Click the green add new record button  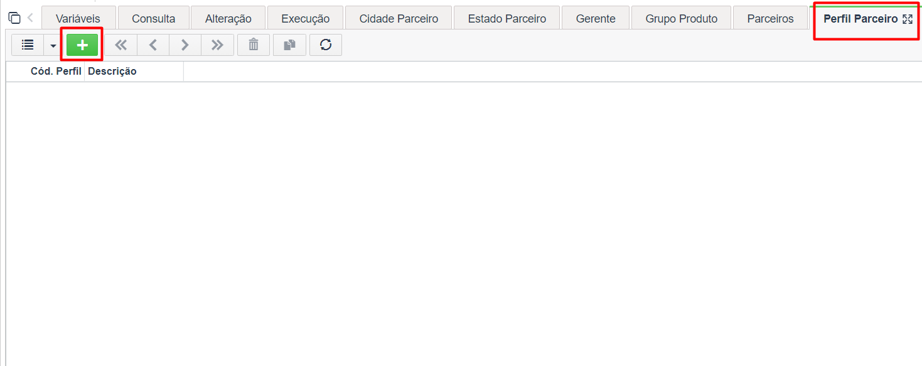pyautogui.click(x=82, y=45)
